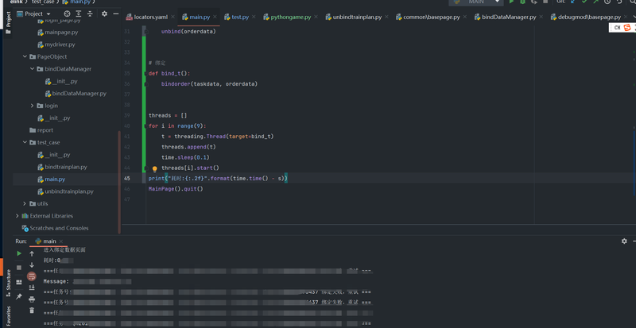636x328 pixels.
Task: Click line 45 print statement in editor
Action: (x=218, y=179)
